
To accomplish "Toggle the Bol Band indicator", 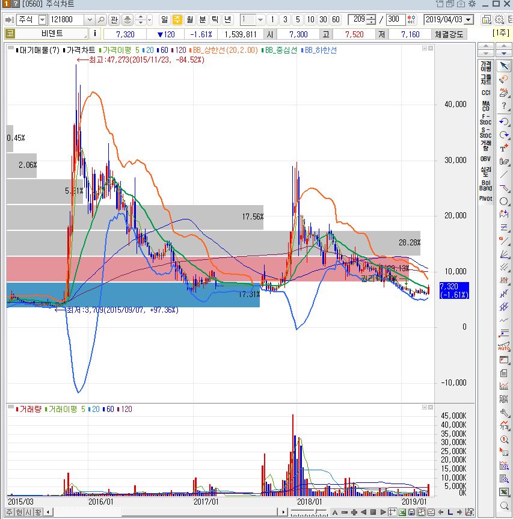I will tap(485, 185).
